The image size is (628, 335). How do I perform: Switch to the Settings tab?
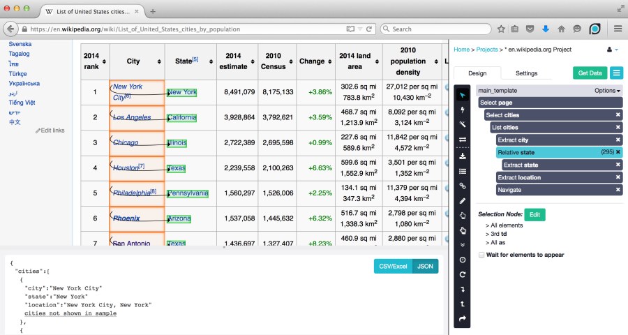[x=526, y=73]
